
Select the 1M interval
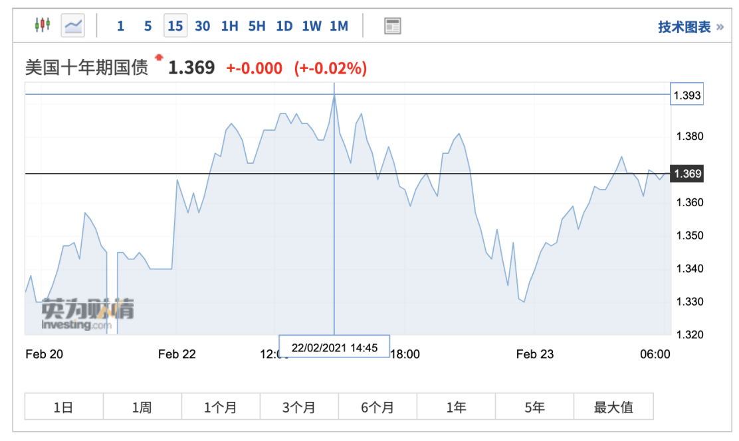click(338, 26)
